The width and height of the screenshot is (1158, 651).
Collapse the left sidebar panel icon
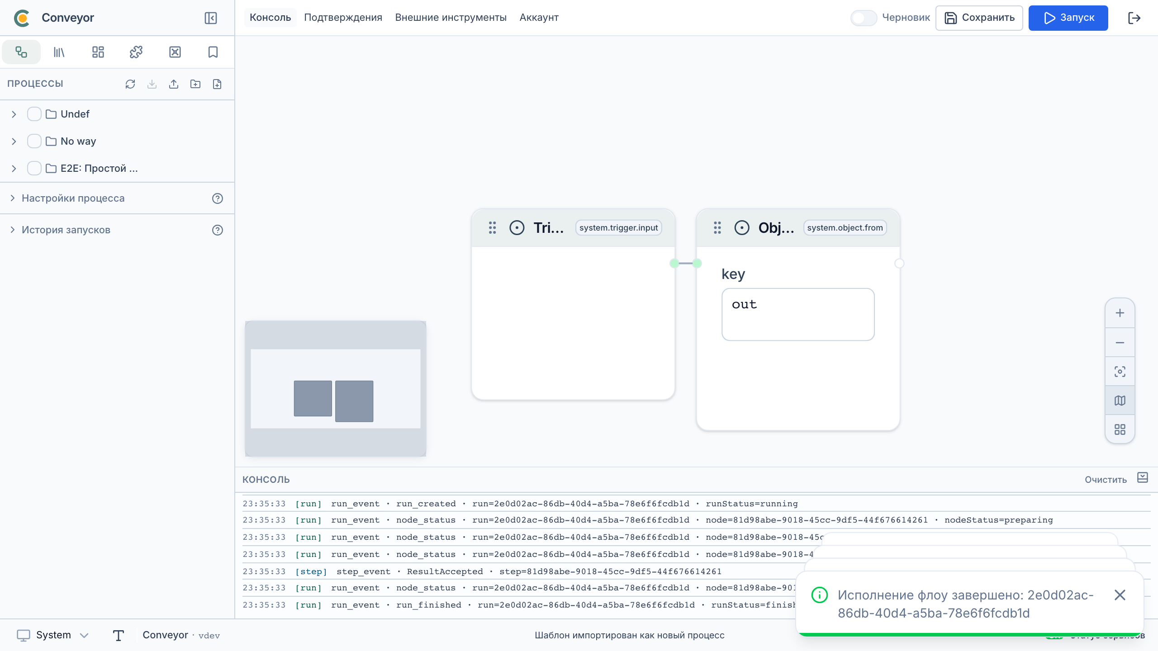tap(211, 18)
